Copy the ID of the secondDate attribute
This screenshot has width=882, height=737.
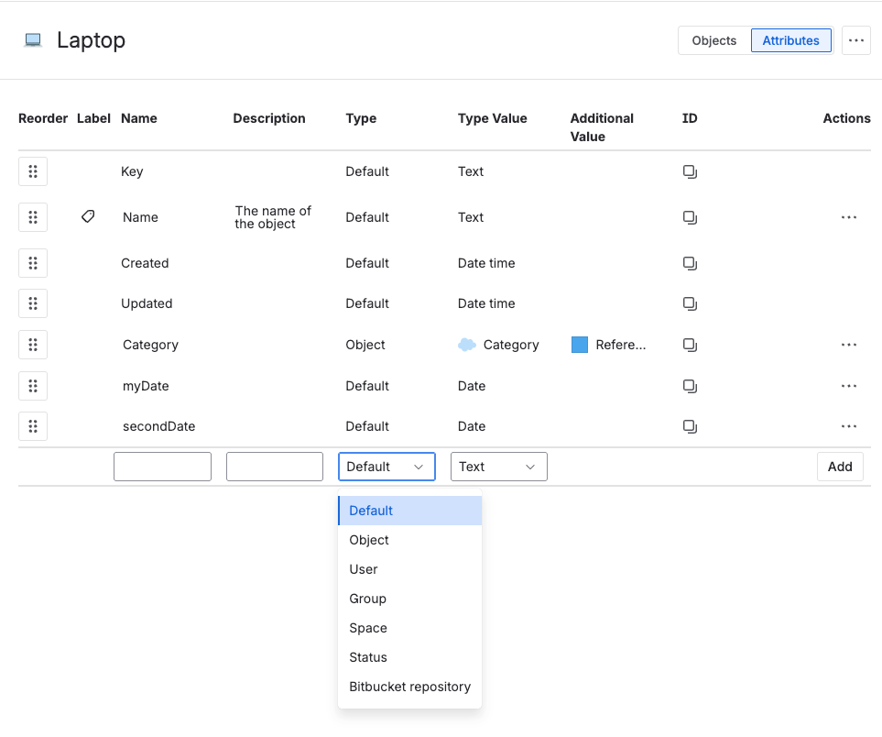point(690,426)
